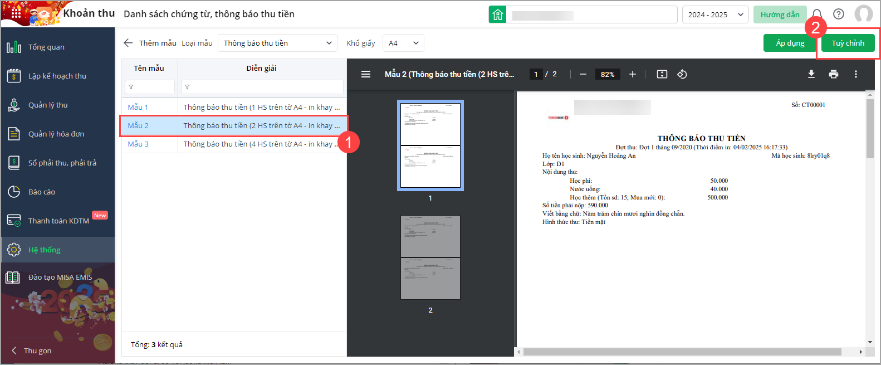The height and width of the screenshot is (365, 881).
Task: Click the Diễn giải filter input
Action: pos(262,87)
